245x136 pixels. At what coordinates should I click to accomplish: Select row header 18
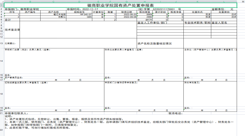[1, 94]
